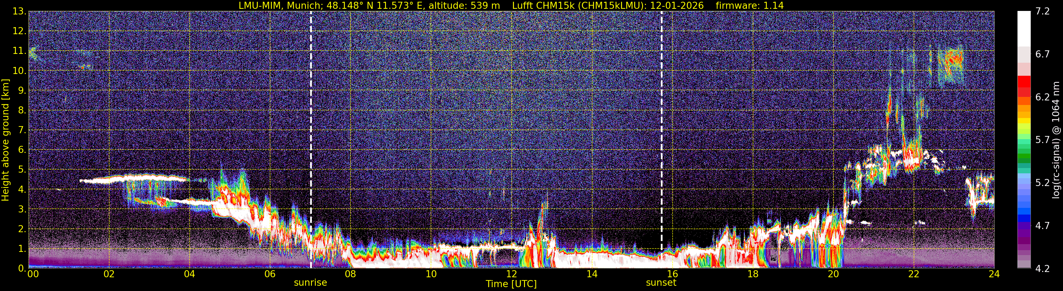Click the 'Time [UTC]' axis label
This screenshot has height=291, width=1063.
(511, 284)
